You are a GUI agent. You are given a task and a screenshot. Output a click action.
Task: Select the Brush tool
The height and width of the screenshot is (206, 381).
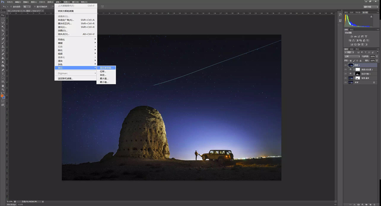(x=3, y=43)
